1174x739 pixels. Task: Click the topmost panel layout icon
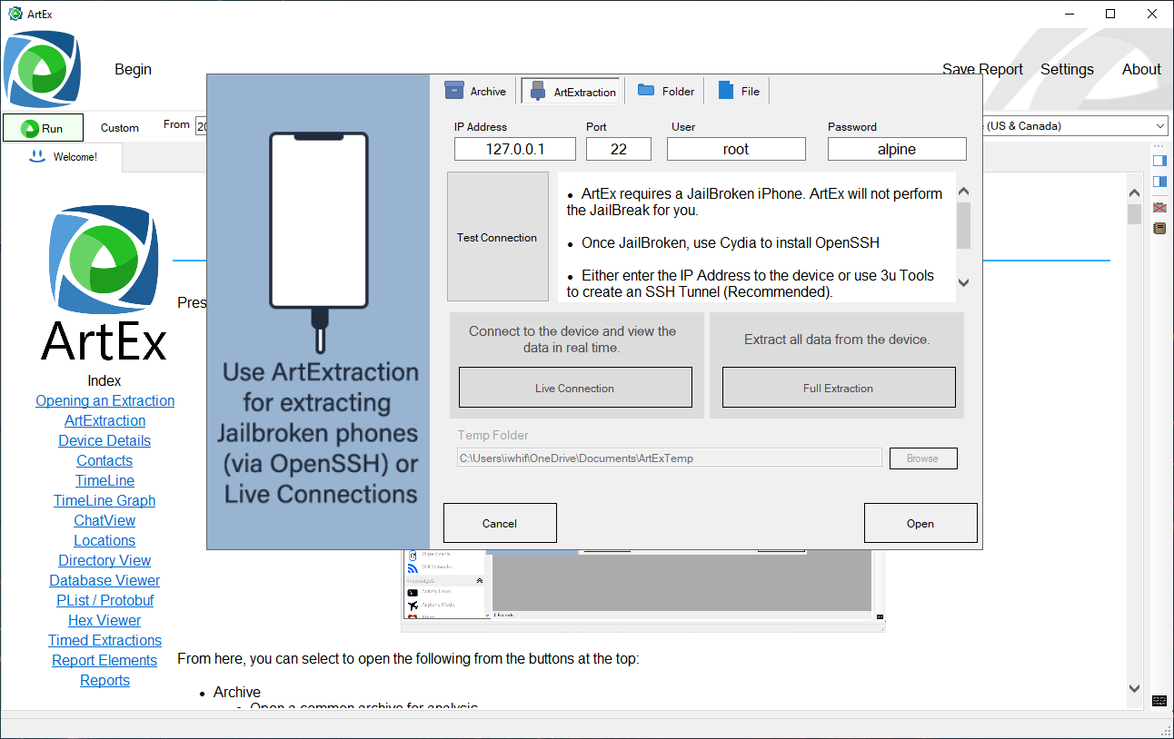tap(1159, 161)
